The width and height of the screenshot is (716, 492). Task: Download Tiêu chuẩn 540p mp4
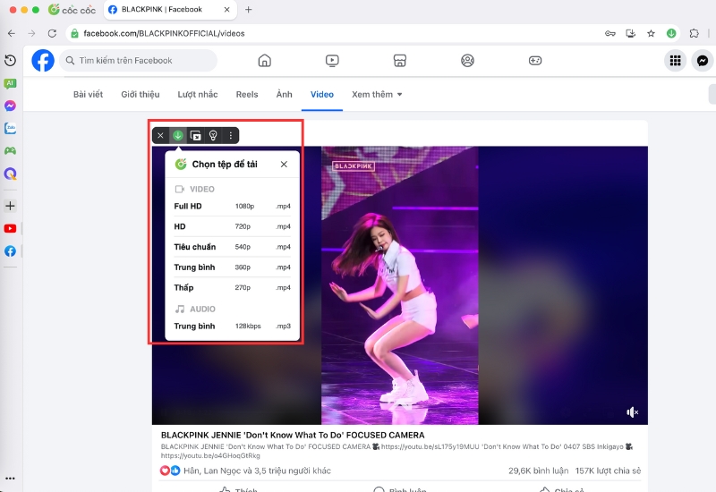(232, 247)
